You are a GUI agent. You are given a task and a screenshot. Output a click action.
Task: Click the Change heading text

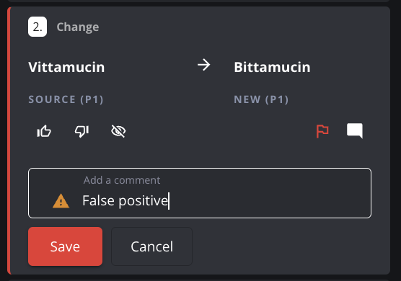pos(78,27)
